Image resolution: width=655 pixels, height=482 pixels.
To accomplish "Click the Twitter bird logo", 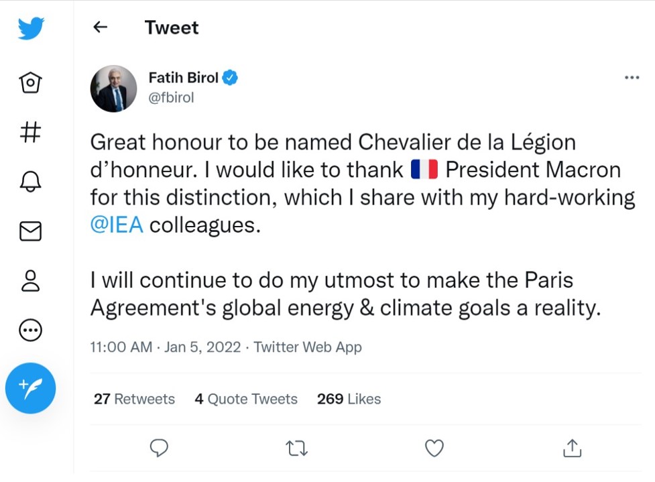I will click(x=31, y=29).
